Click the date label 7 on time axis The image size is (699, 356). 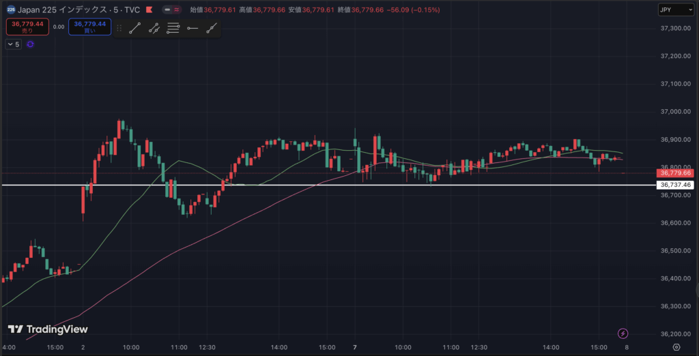click(x=355, y=347)
